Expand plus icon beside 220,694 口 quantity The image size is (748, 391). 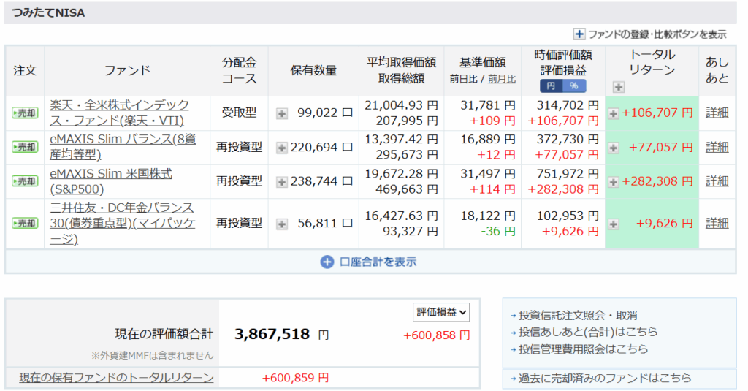click(x=282, y=148)
